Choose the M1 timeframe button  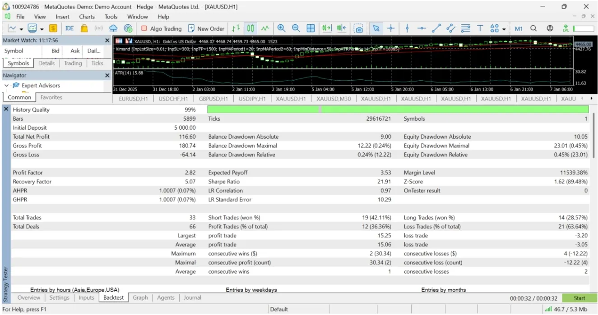coord(519,28)
